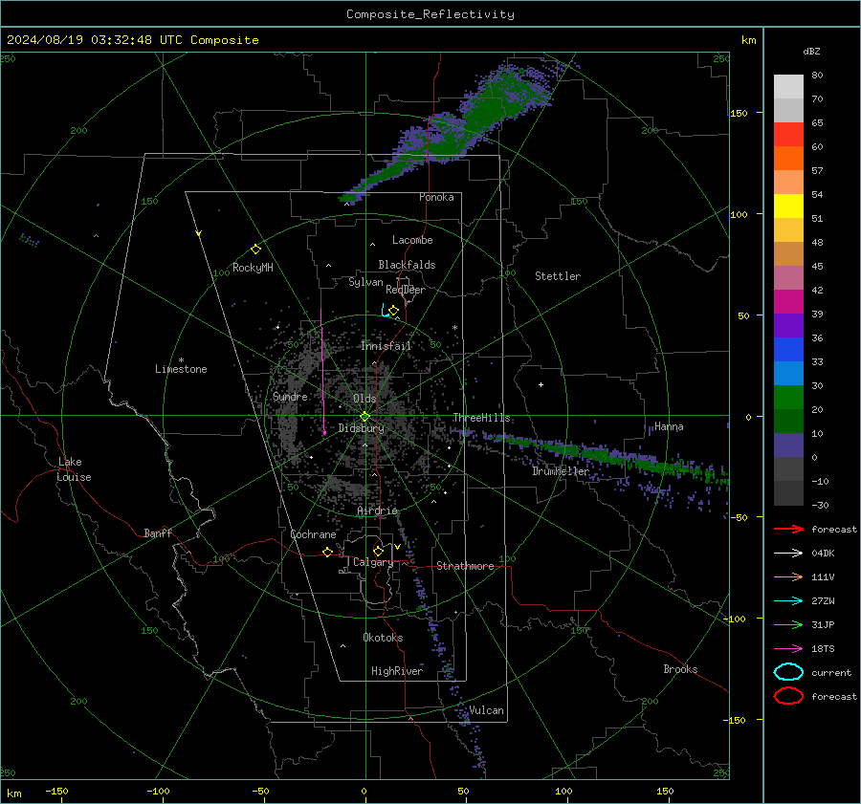Click the asterisk marker above Limestone

pos(181,360)
